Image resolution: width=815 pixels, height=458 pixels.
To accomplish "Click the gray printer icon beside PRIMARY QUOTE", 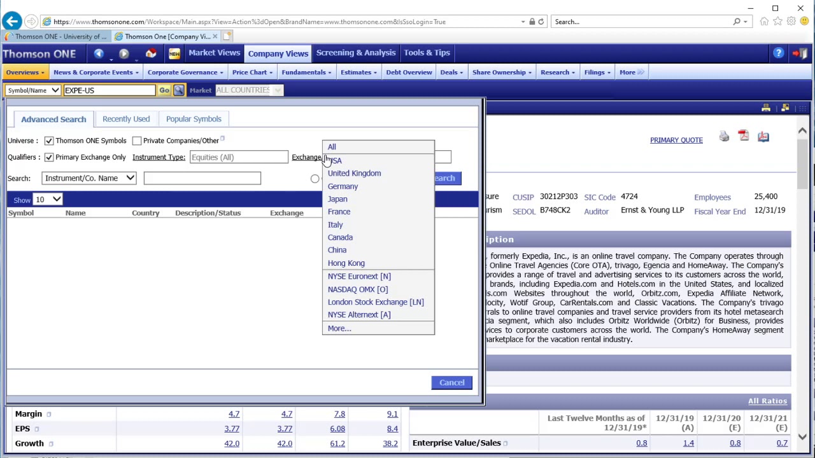I will click(x=724, y=136).
